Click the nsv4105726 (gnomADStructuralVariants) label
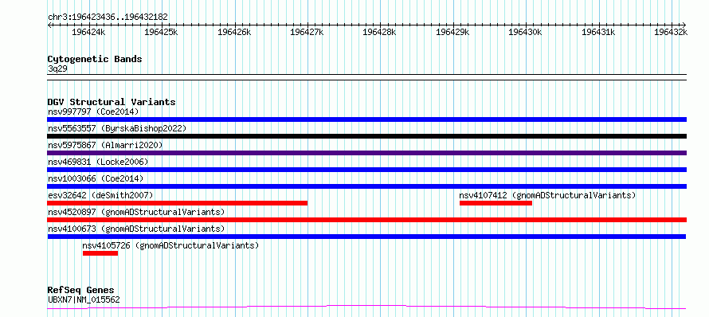The width and height of the screenshot is (709, 317). [170, 245]
